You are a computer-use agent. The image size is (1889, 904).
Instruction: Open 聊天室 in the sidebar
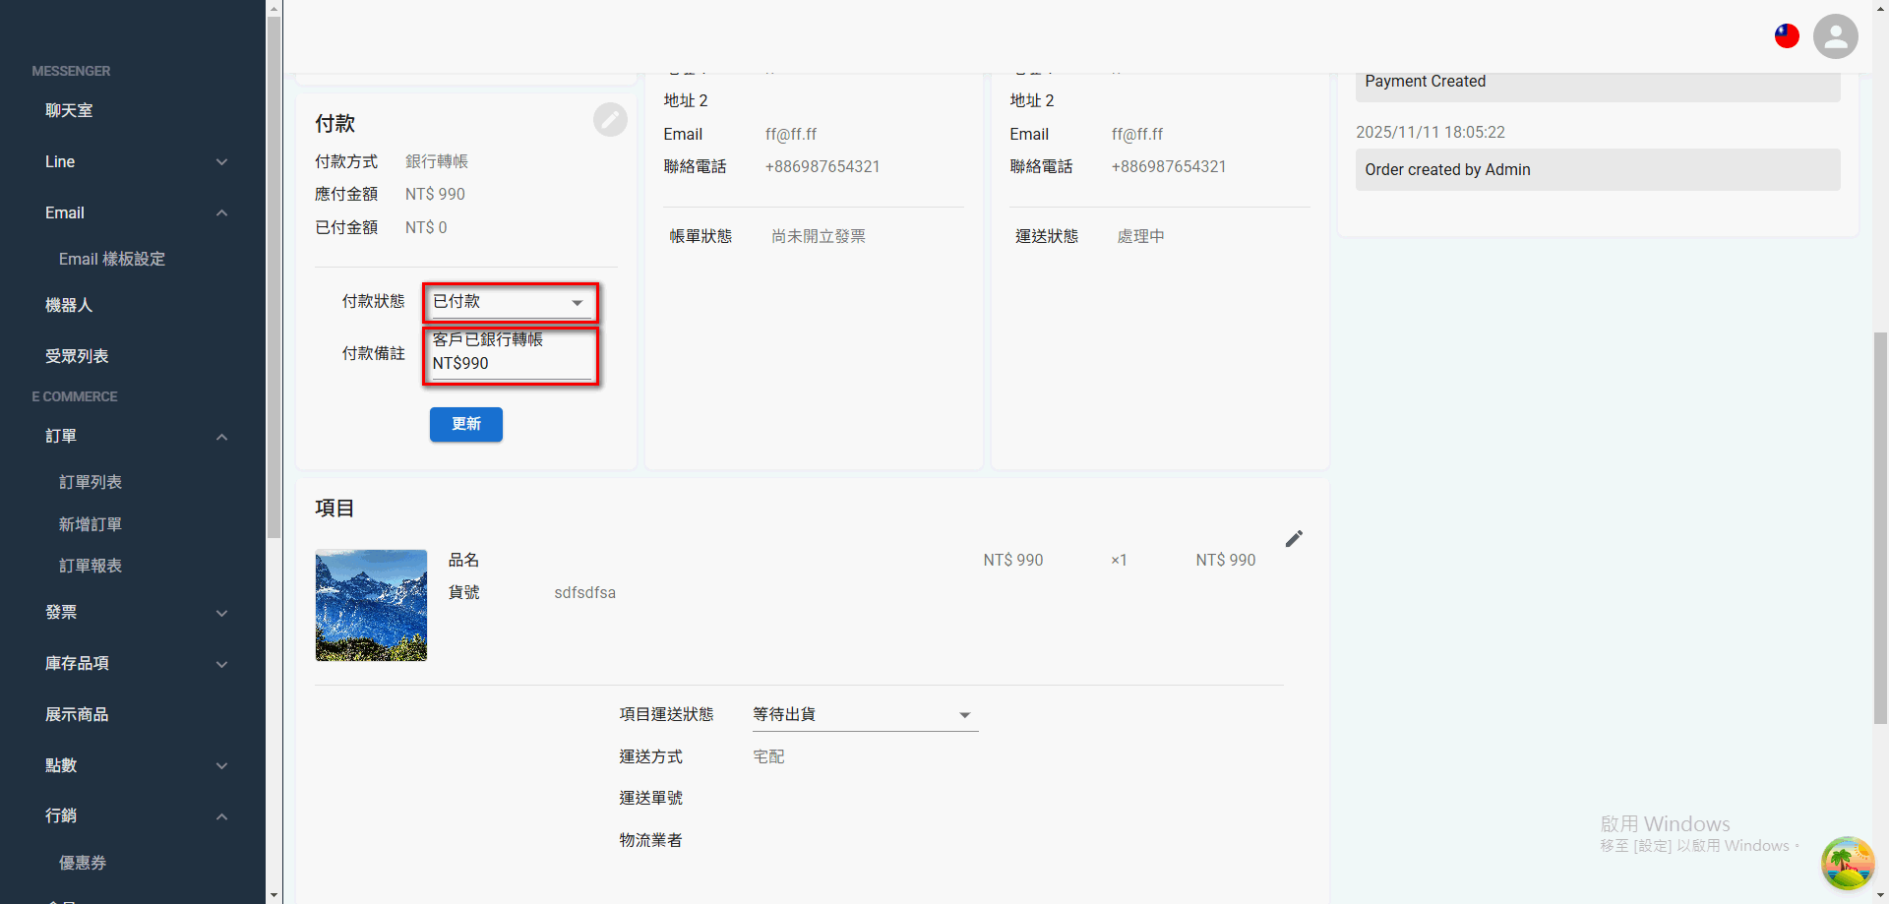pos(69,110)
